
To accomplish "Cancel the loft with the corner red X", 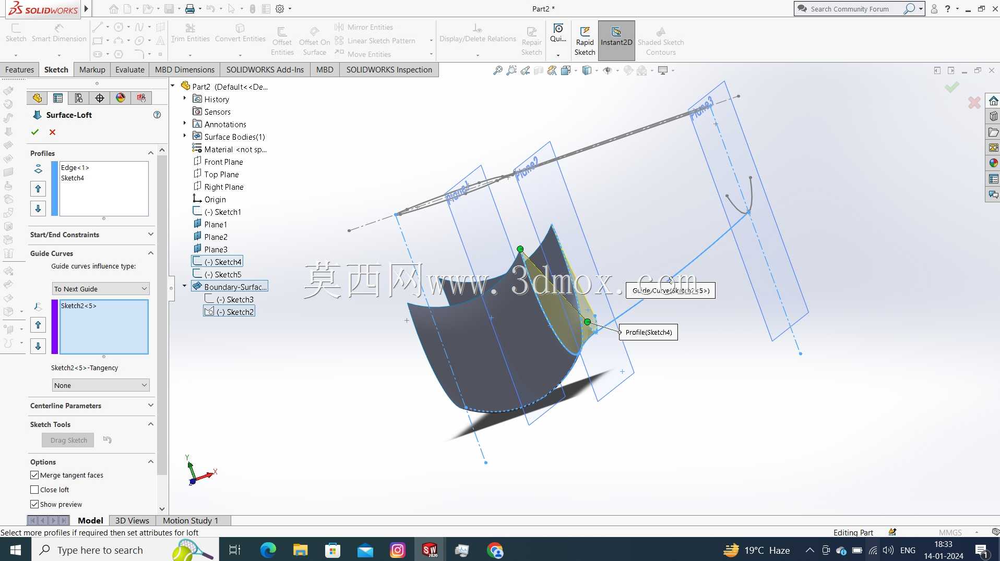I will 974,103.
